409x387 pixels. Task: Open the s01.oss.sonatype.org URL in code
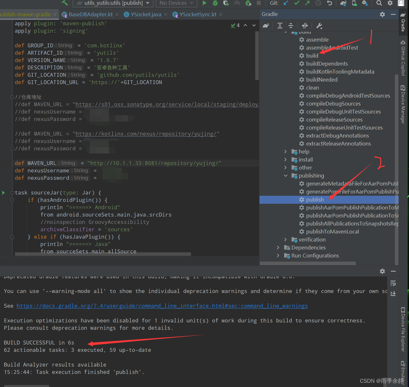(167, 104)
